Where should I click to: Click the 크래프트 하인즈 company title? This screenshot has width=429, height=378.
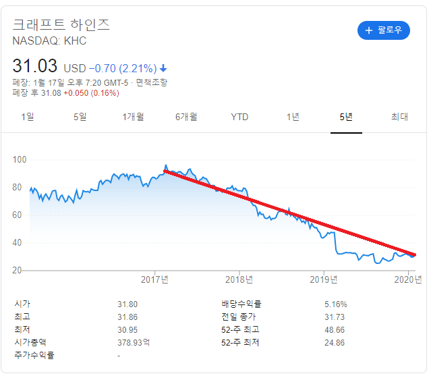click(x=61, y=24)
